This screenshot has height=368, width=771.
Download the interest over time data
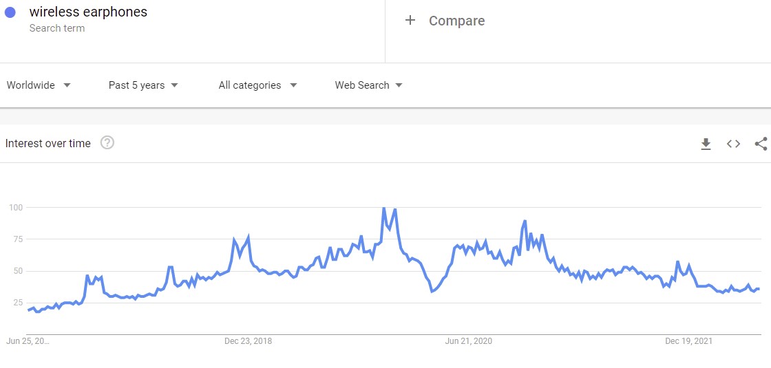706,144
